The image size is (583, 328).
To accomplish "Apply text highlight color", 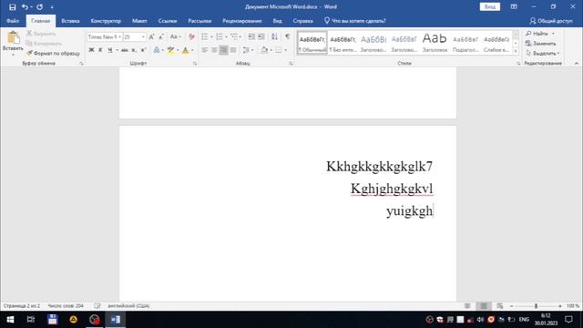I will pyautogui.click(x=170, y=50).
